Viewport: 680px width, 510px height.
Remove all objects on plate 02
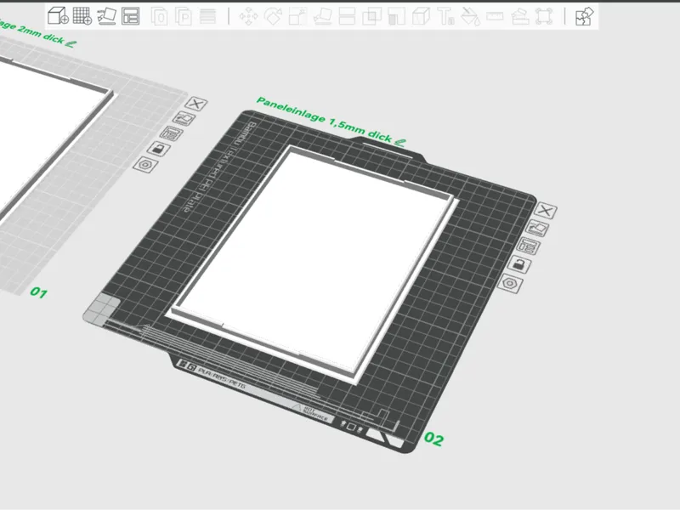(x=545, y=211)
